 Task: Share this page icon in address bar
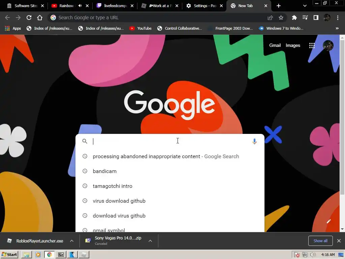coord(270,18)
